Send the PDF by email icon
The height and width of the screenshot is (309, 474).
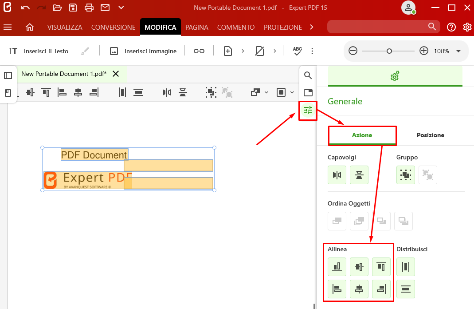[105, 8]
